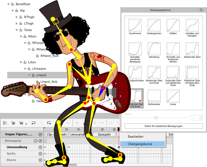Collapse the Bewegung track dropdown arrow

36,141
